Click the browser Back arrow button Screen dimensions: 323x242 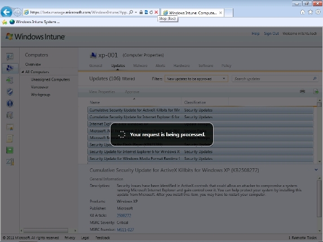tap(6, 12)
